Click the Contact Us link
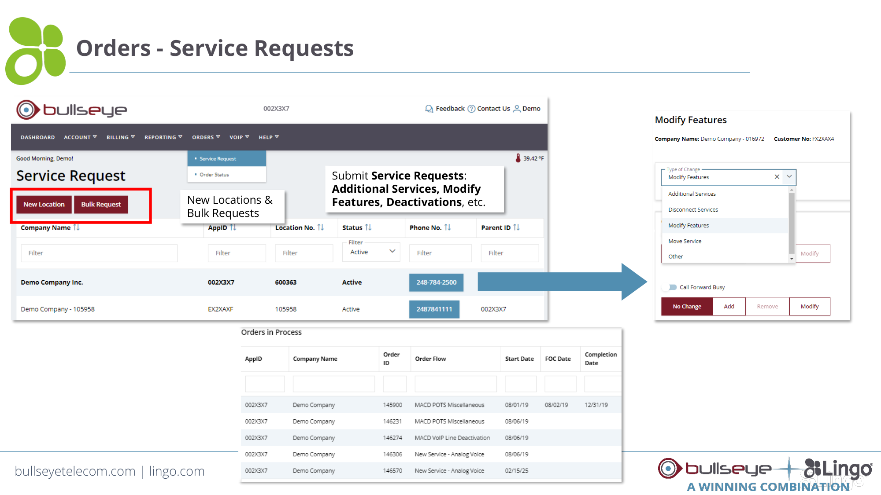The width and height of the screenshot is (881, 495). coord(493,109)
